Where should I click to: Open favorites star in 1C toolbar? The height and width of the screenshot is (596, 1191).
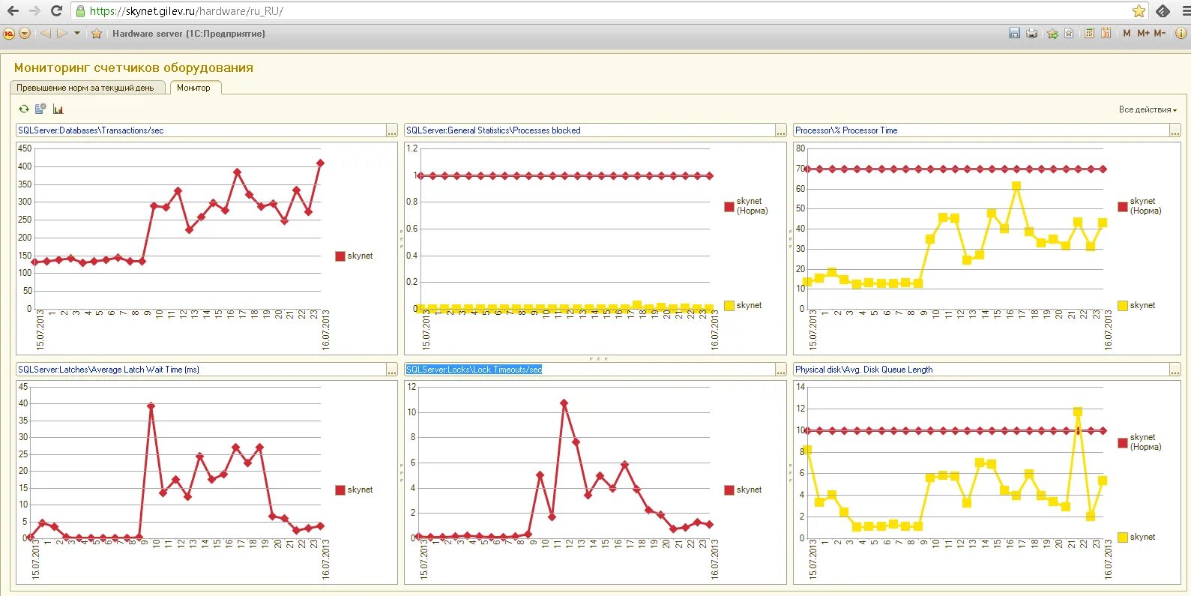[97, 34]
